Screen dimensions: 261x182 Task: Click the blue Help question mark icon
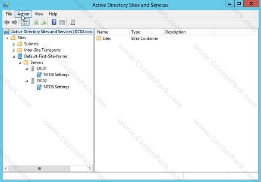click(54, 22)
